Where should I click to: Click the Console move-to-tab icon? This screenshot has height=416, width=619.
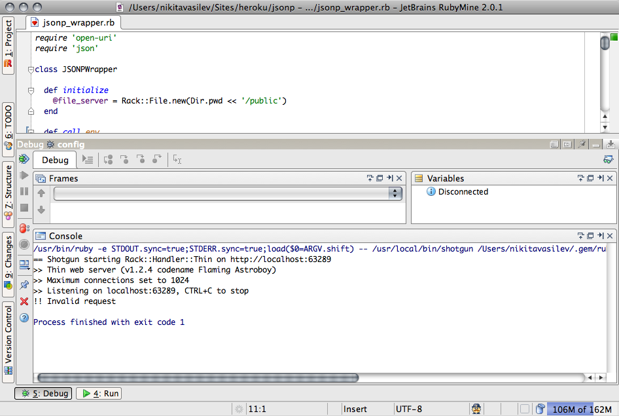coord(580,236)
